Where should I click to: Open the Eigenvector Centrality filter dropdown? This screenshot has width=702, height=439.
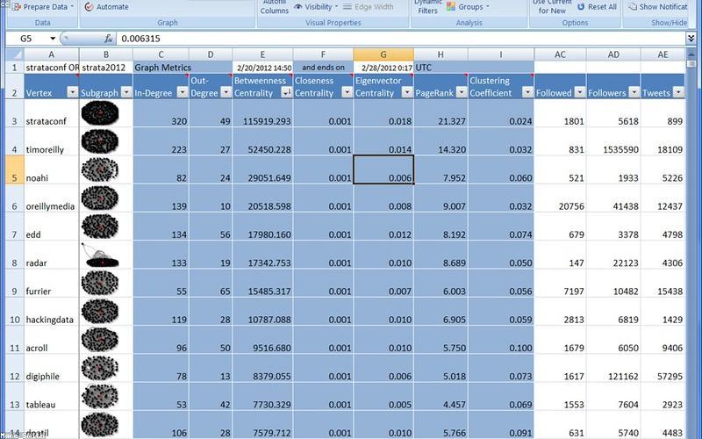(407, 92)
